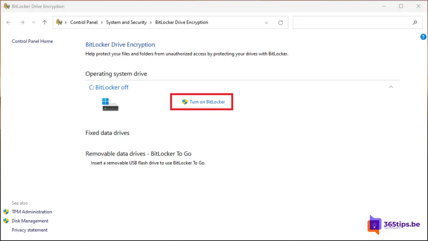Expand the address bar history dropdown
The image size is (428, 241).
pyautogui.click(x=267, y=23)
